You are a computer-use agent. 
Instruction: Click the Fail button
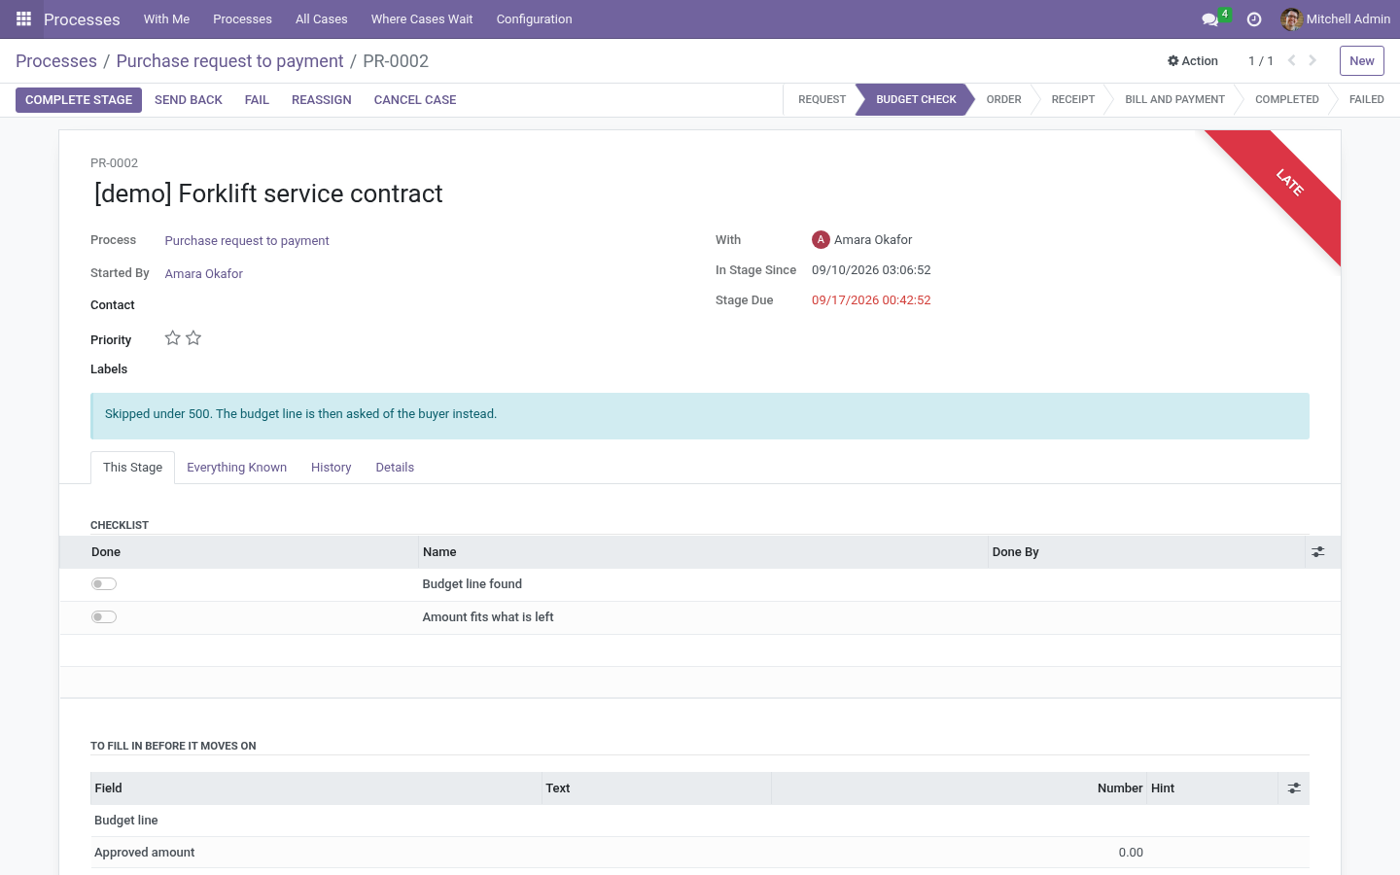tap(257, 100)
